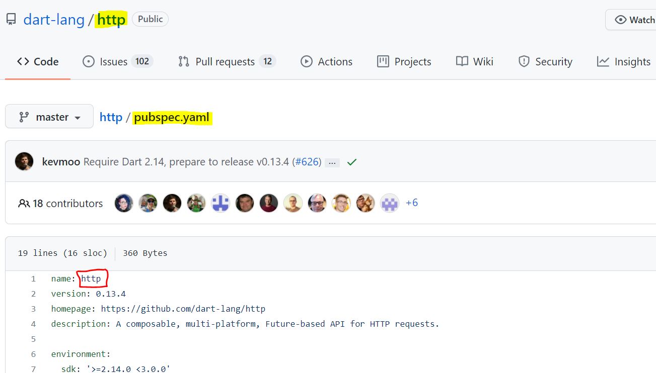Click the green check commit status toggle
The height and width of the screenshot is (373, 656).
tap(351, 162)
